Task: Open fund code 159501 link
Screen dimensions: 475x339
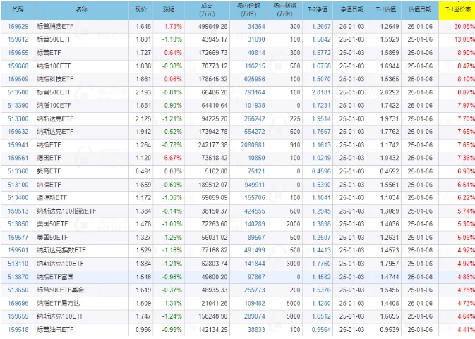Action: (x=18, y=250)
